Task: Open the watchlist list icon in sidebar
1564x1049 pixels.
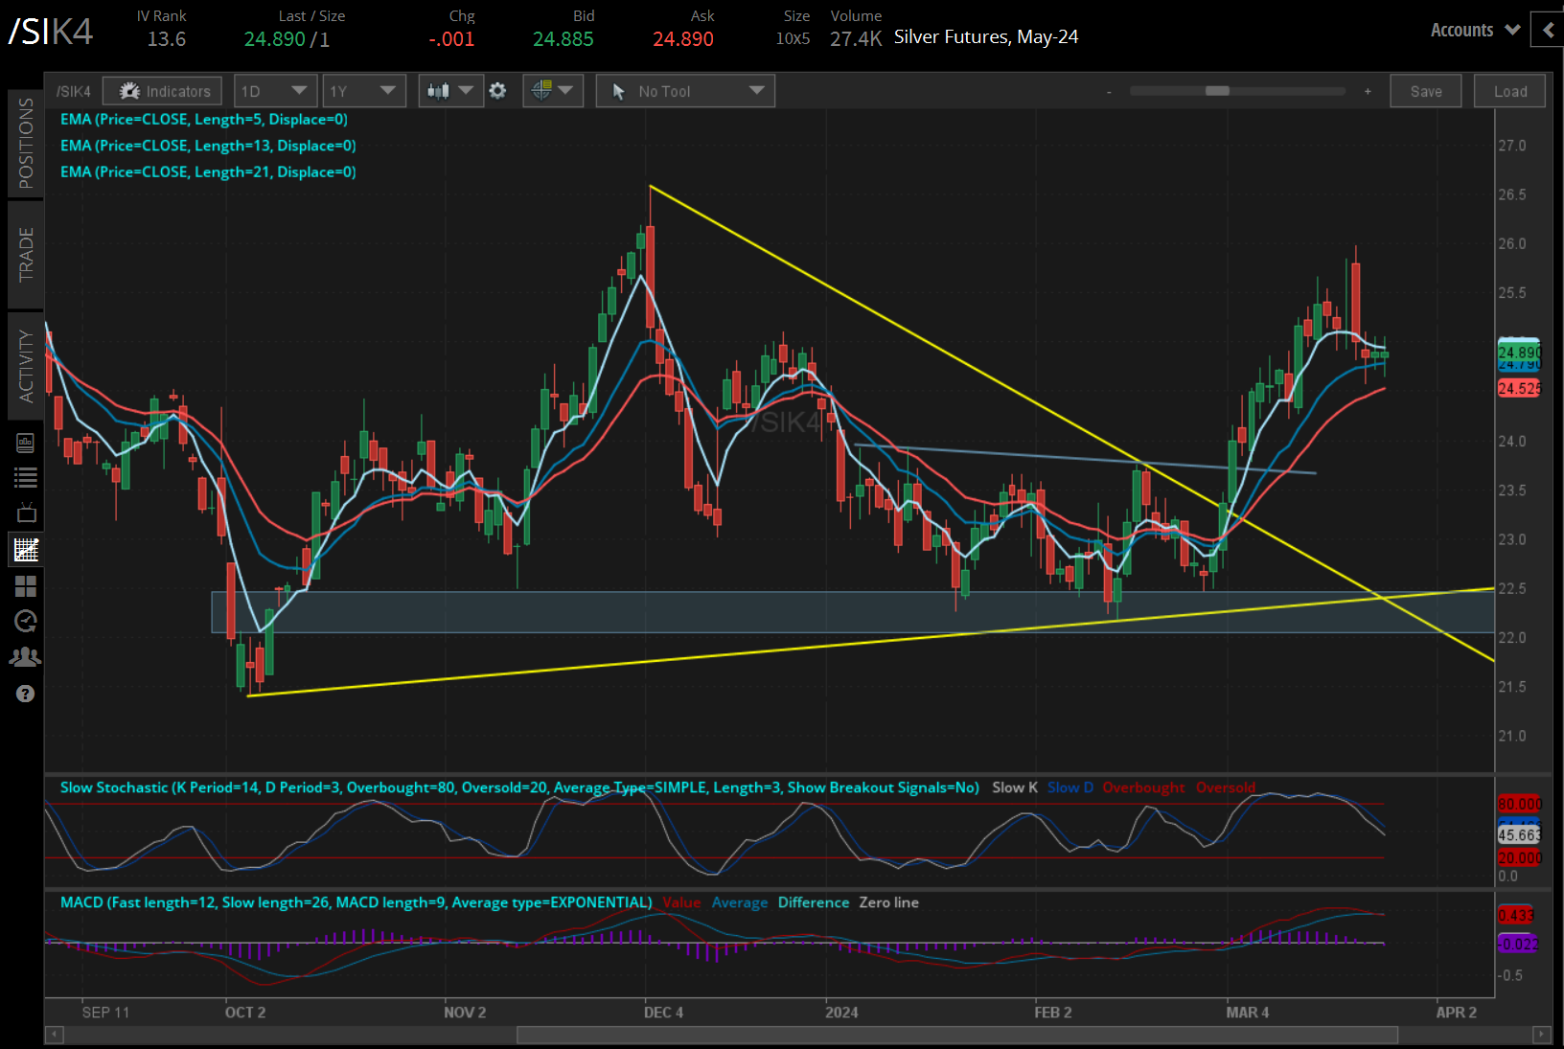Action: click(x=26, y=477)
